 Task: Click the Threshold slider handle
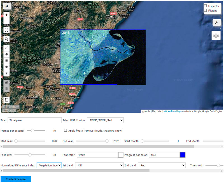click(x=218, y=165)
